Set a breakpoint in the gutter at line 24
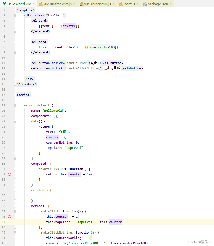The height and width of the screenshot is (246, 214). pyautogui.click(x=9, y=132)
